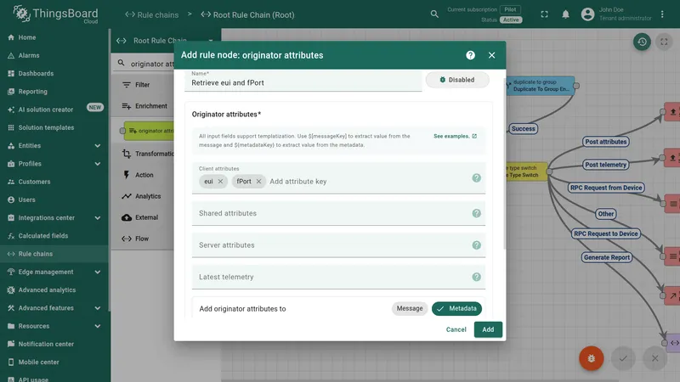Select the Generate Report link label

[x=606, y=257]
